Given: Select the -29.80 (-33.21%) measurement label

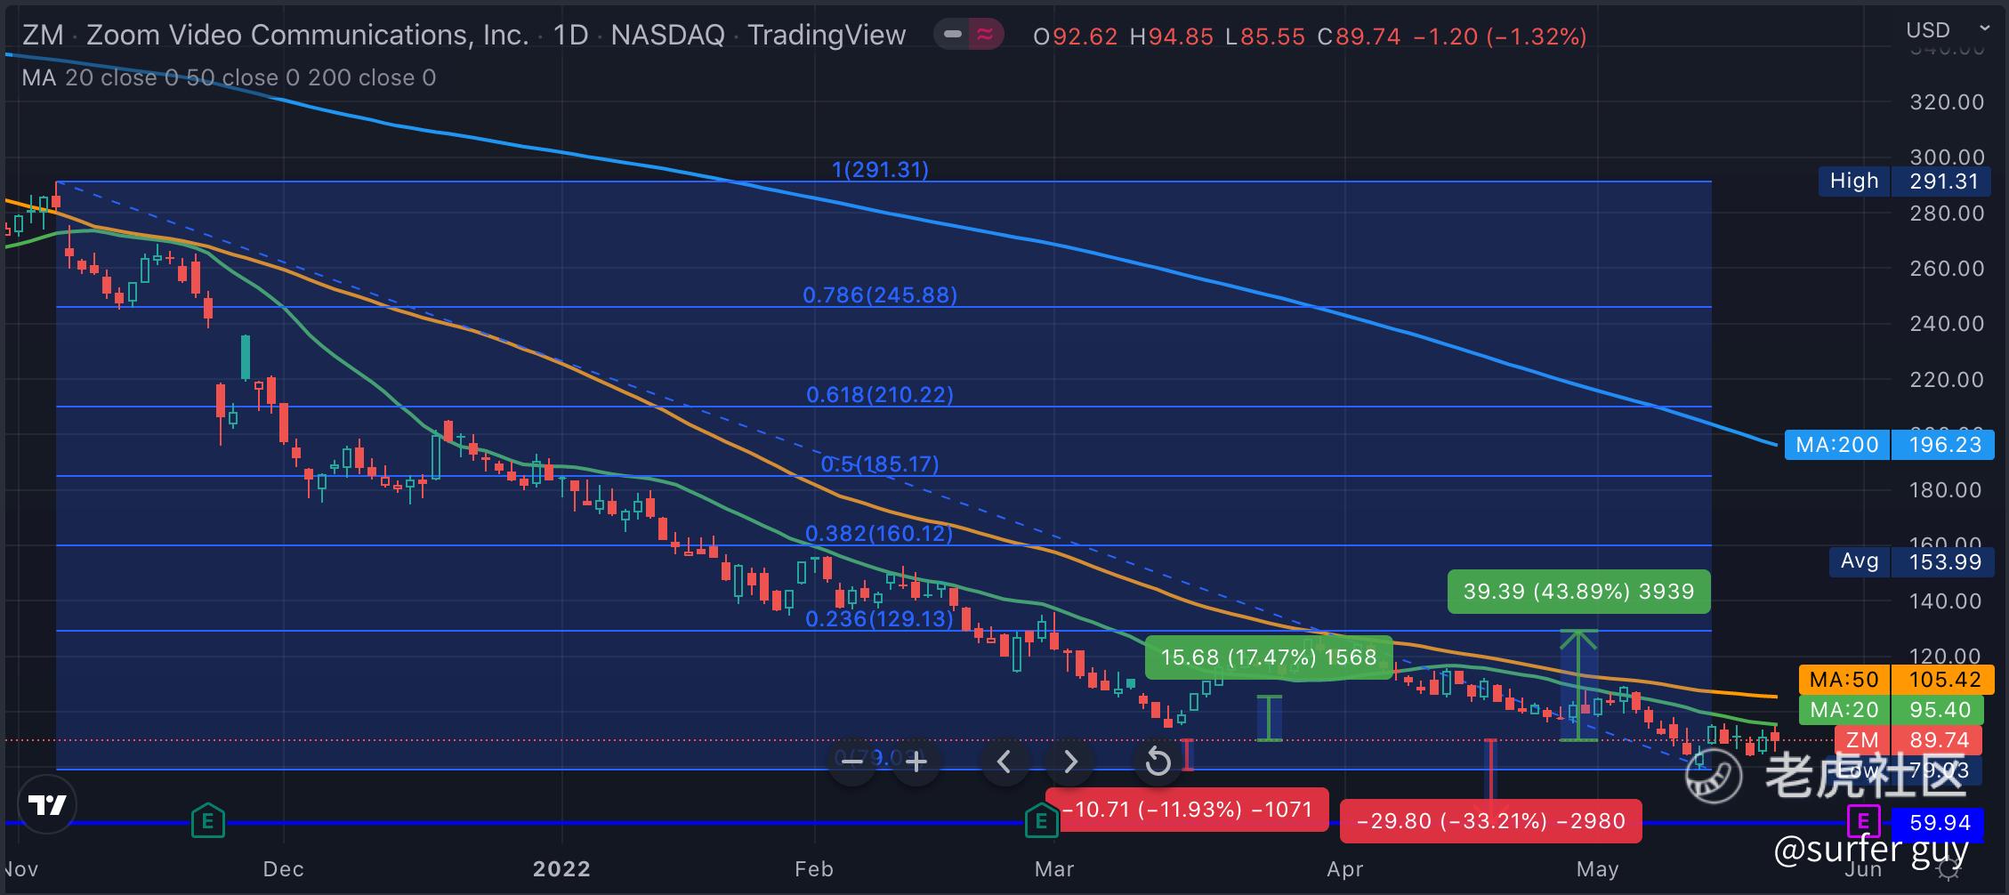Looking at the screenshot, I should pos(1491,821).
